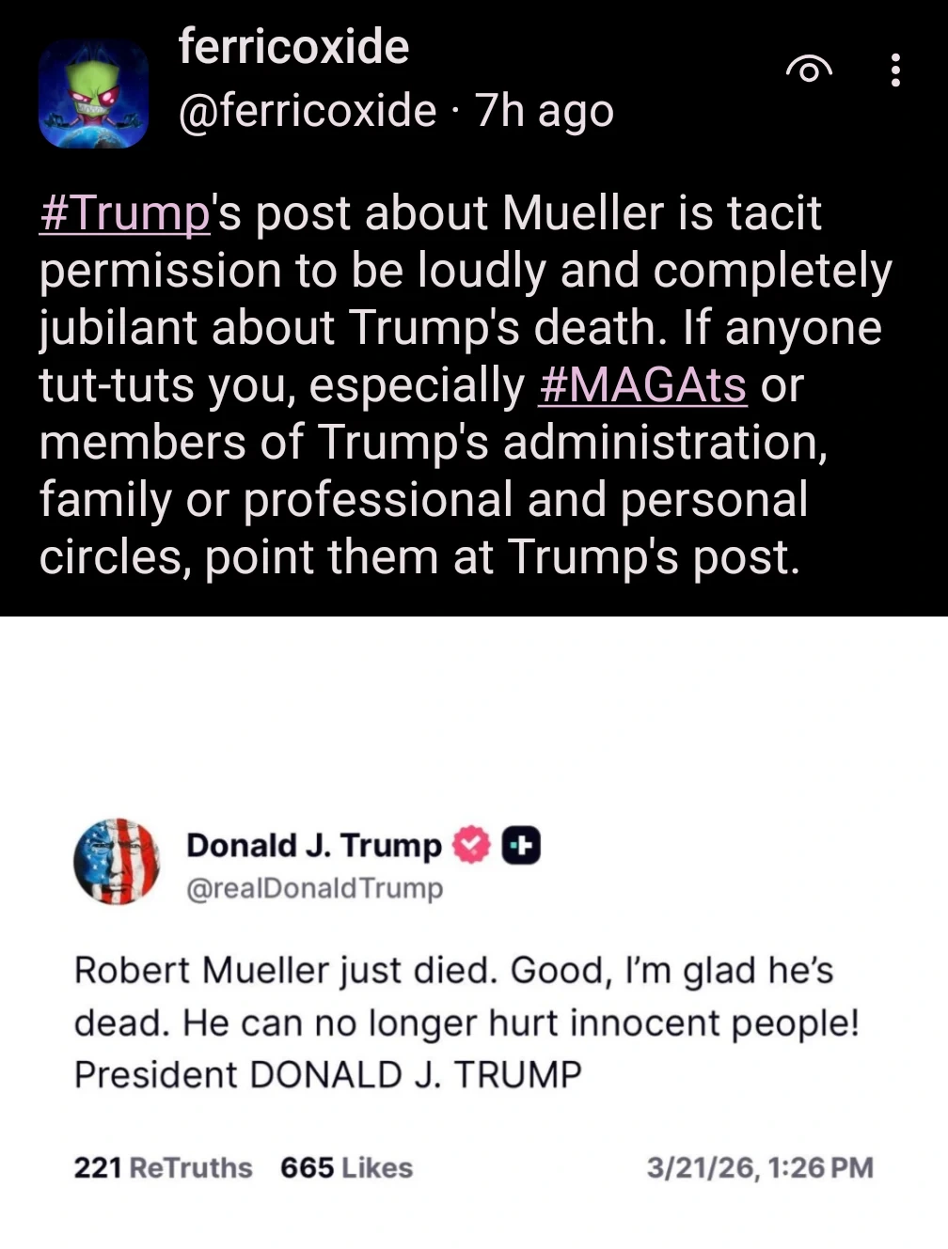
Task: Click the ferricoxide profile avatar
Action: tap(93, 94)
